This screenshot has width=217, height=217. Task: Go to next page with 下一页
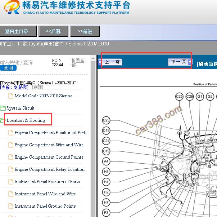point(180,62)
